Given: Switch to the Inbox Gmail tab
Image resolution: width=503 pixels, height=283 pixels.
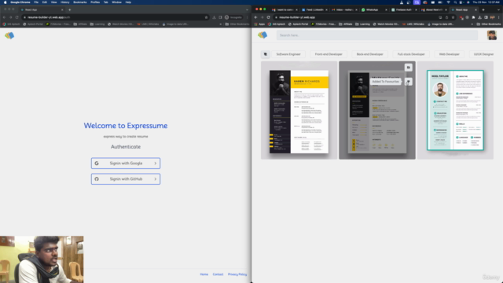Looking at the screenshot, I should 344,10.
